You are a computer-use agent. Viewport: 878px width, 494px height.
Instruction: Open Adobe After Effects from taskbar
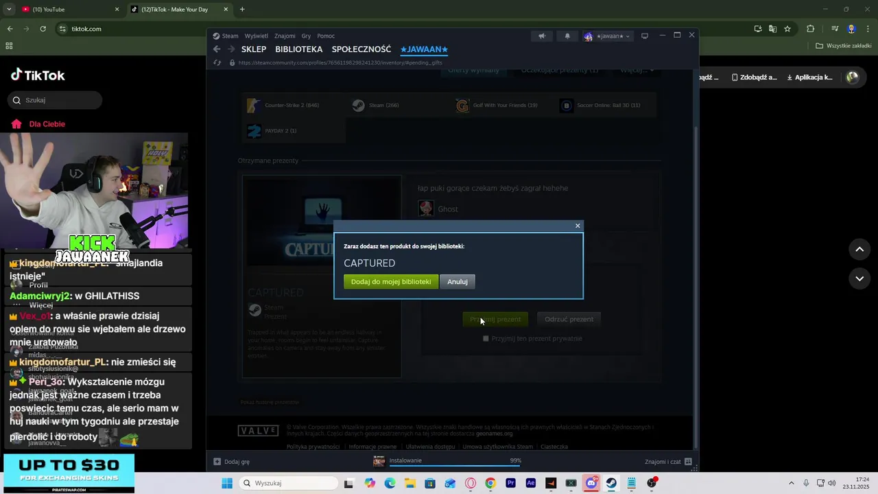(x=530, y=484)
